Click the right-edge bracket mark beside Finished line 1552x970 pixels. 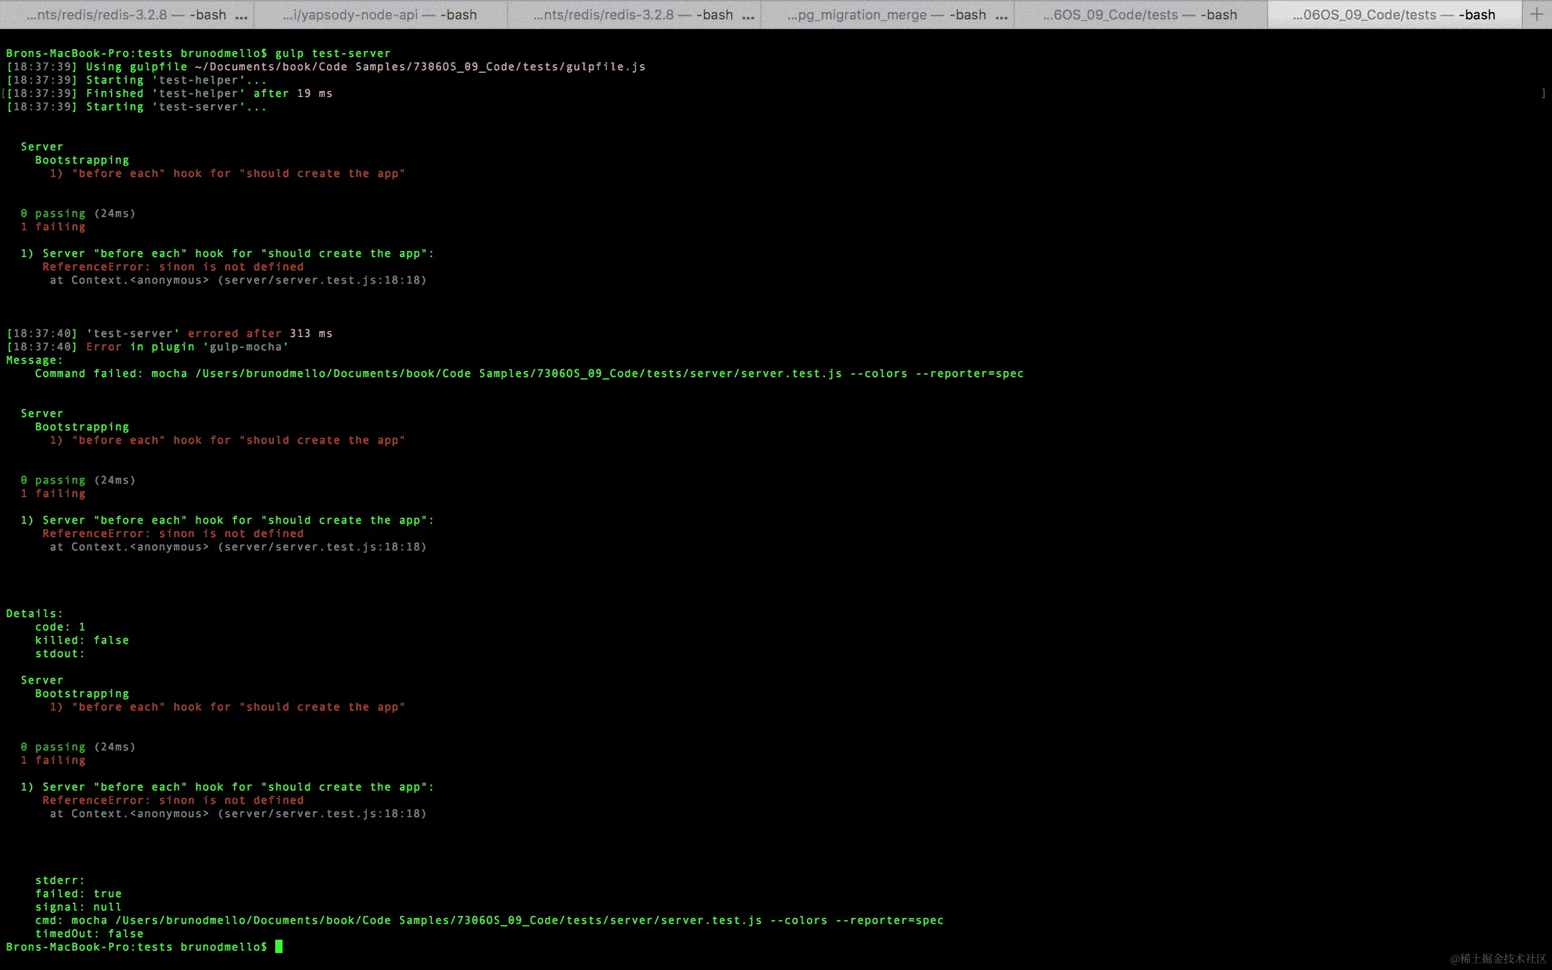click(x=1543, y=93)
